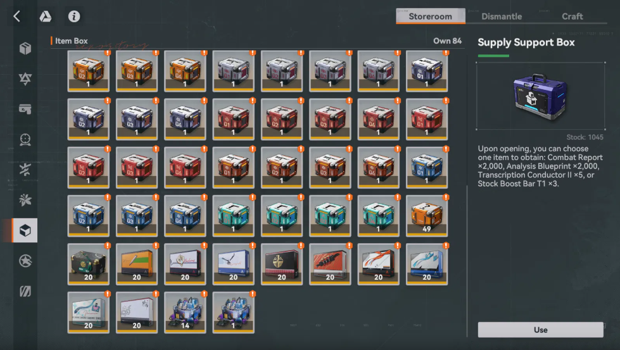620x350 pixels.
Task: Select the purple machine bundle with count 1
Action: 233,313
